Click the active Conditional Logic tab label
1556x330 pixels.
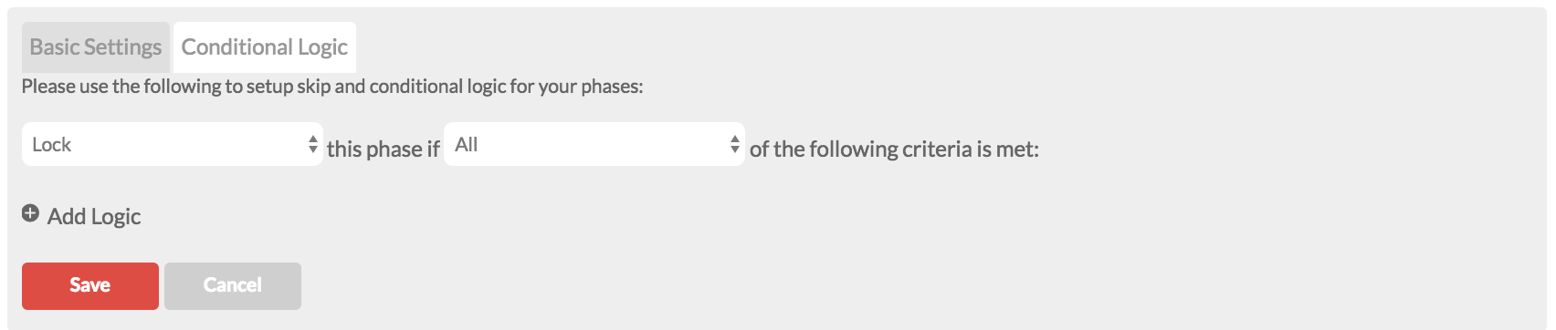click(265, 47)
